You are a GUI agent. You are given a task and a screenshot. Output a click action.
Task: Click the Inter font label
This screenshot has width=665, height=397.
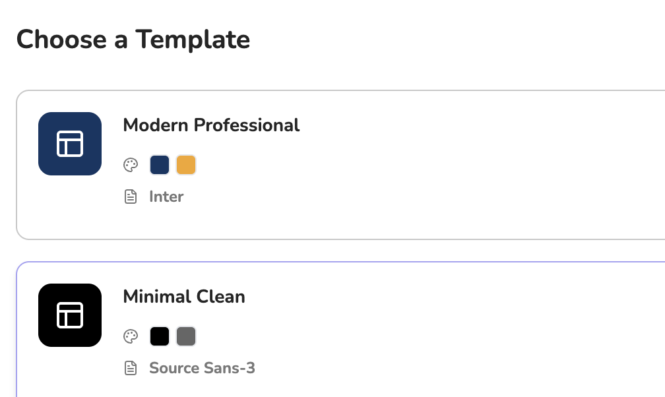click(166, 197)
